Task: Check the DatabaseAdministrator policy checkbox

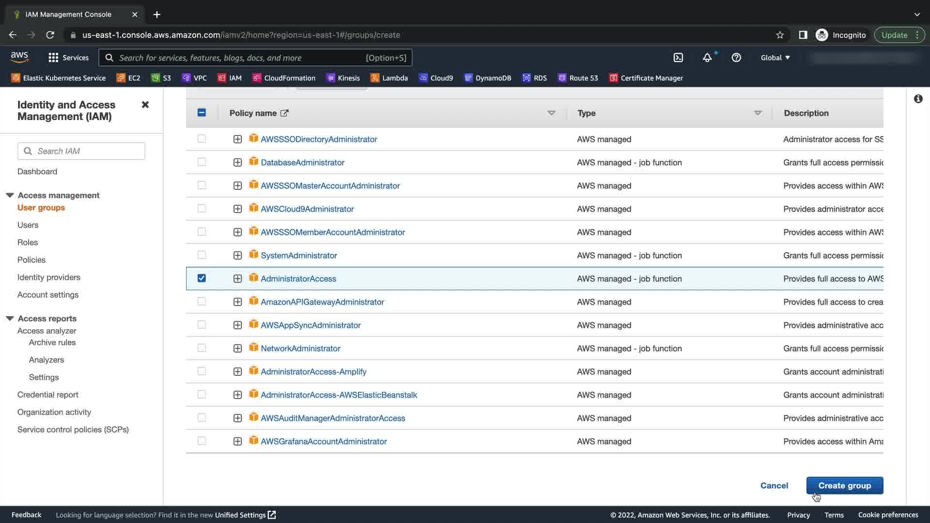Action: 201,162
